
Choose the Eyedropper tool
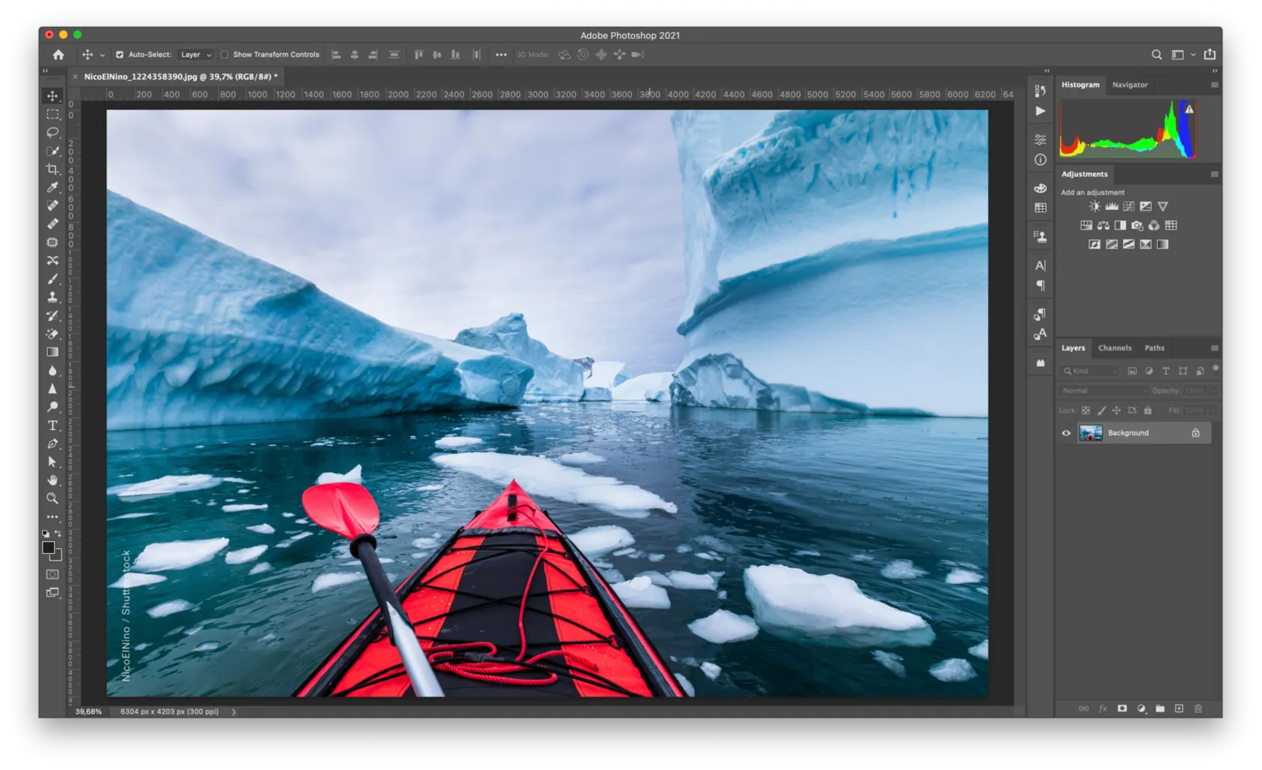tap(53, 187)
